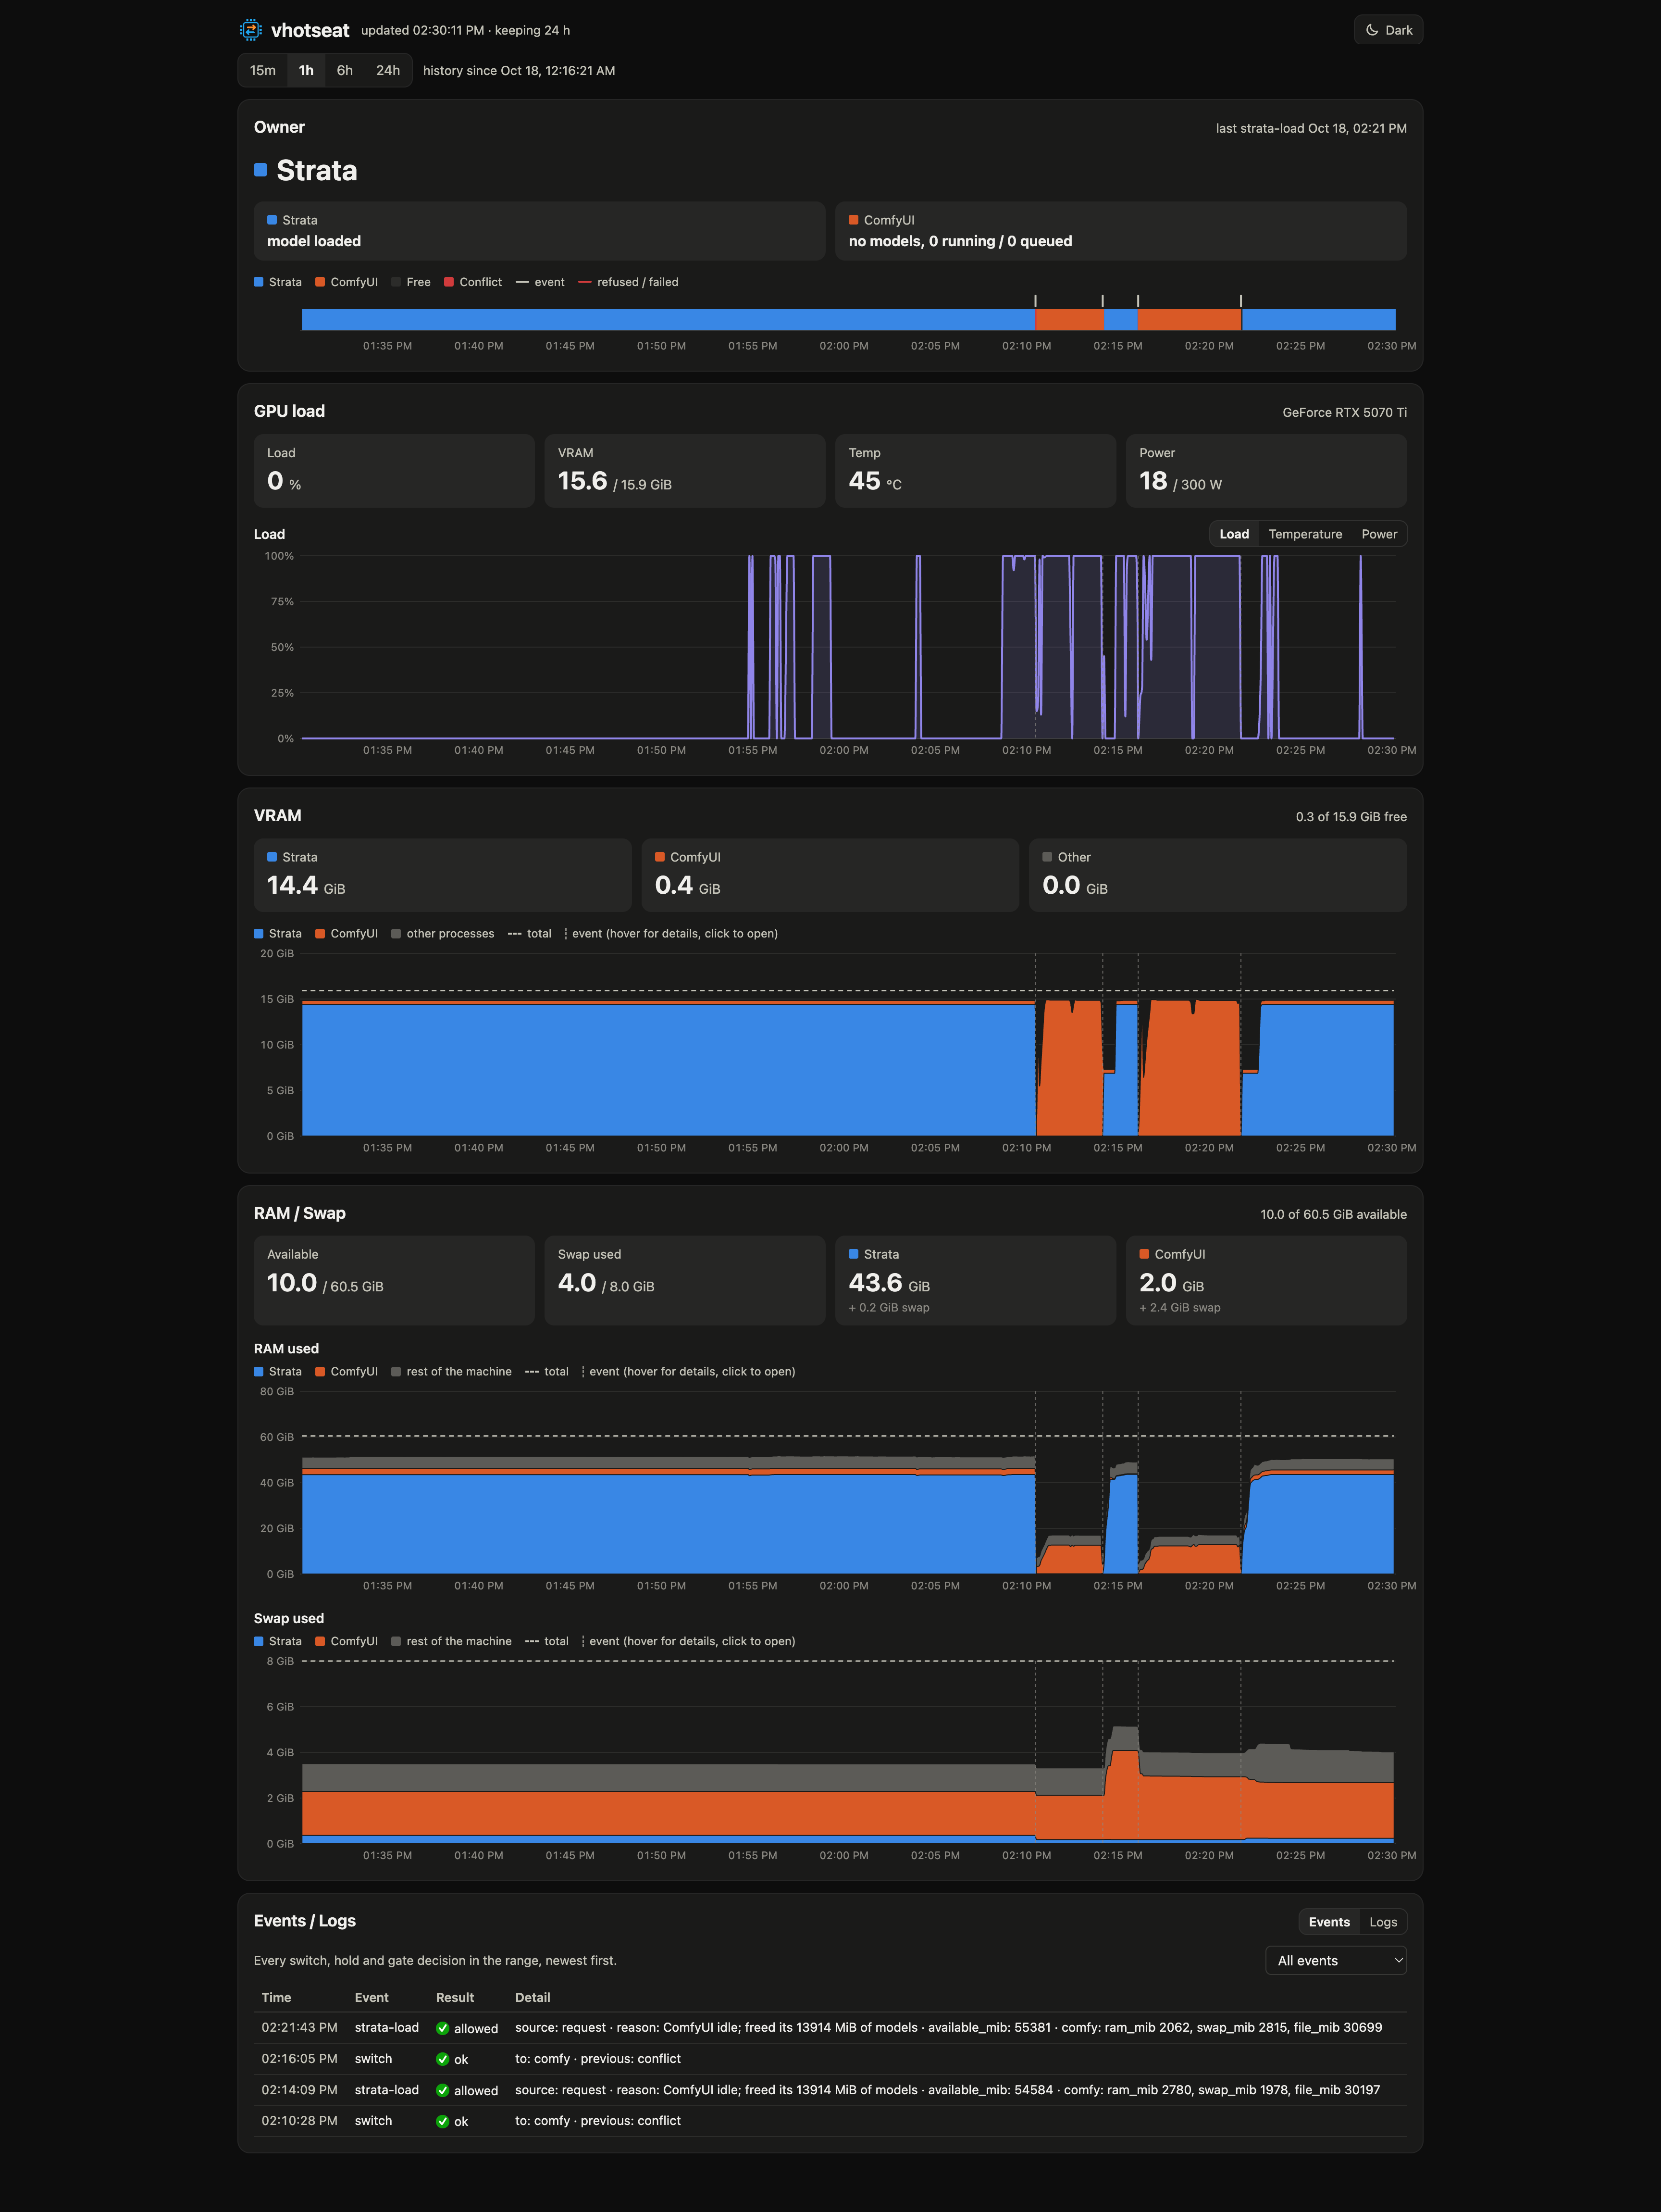The image size is (1661, 2212).
Task: Select the 1h time range
Action: click(306, 70)
